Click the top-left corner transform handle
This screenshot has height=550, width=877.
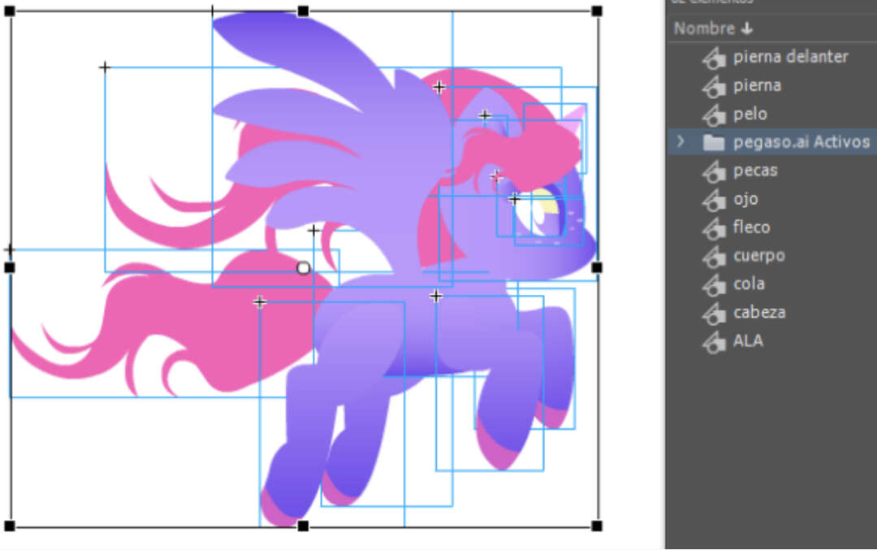10,11
